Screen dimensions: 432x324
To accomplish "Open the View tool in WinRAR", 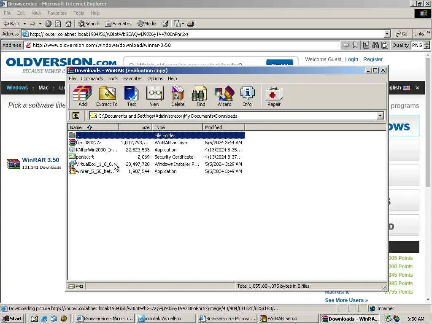I will (154, 96).
